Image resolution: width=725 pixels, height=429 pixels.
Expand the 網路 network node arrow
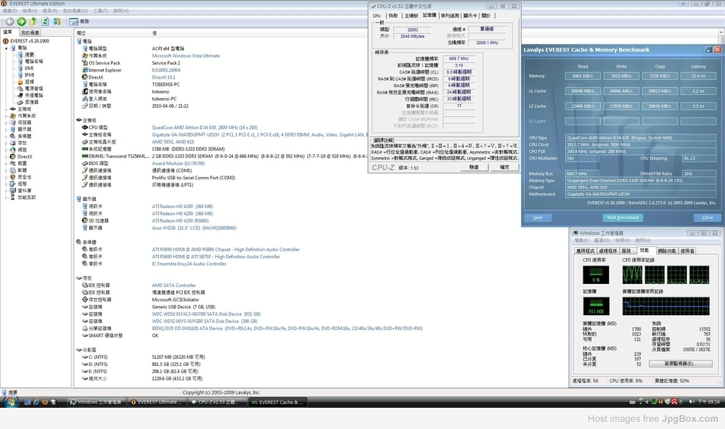6,150
